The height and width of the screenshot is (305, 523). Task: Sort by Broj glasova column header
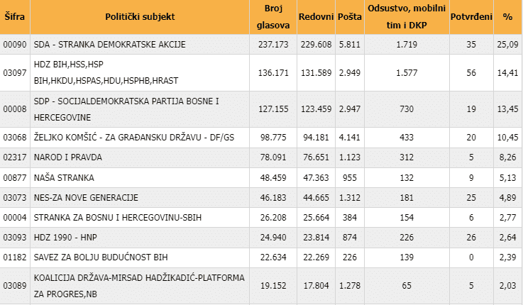click(271, 16)
